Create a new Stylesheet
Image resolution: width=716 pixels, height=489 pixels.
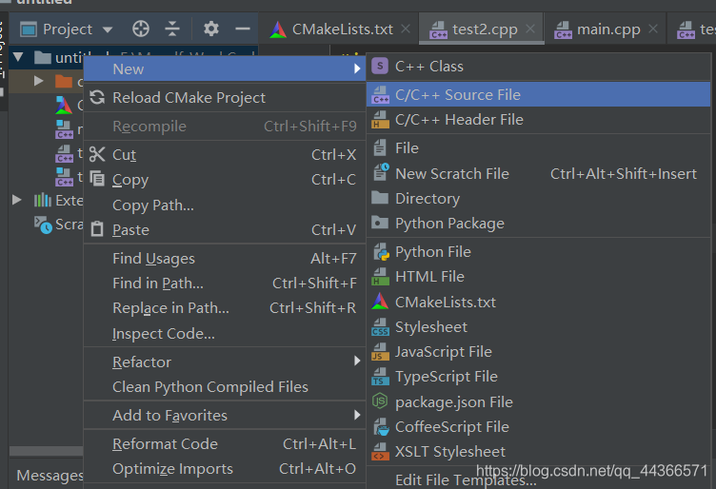538,327
